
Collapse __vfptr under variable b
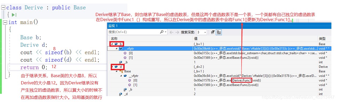pos(117,49)
